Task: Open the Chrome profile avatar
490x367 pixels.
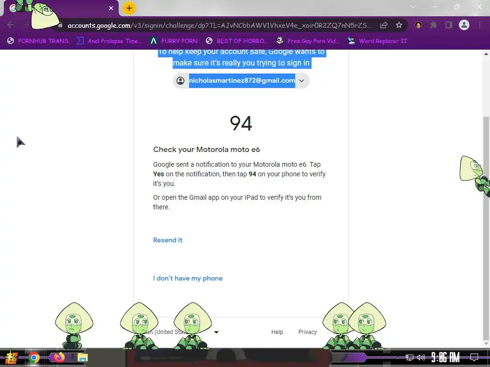Action: click(464, 25)
